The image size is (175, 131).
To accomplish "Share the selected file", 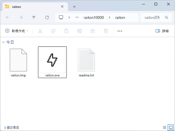I will point(93,31).
